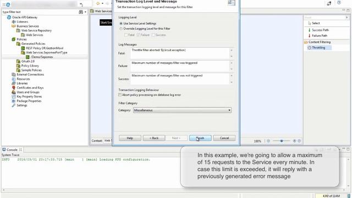Click the Finish button
Image resolution: width=352 pixels, height=198 pixels.
[200, 138]
